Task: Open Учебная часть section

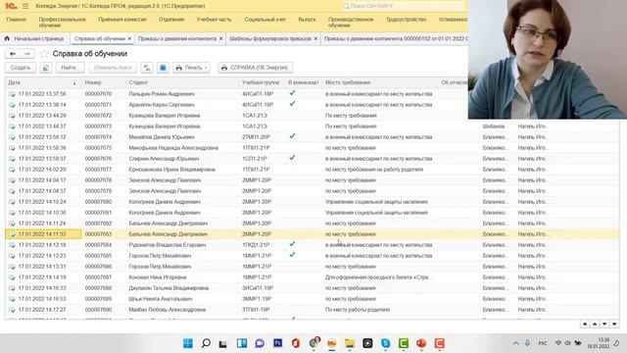Action: pos(214,20)
